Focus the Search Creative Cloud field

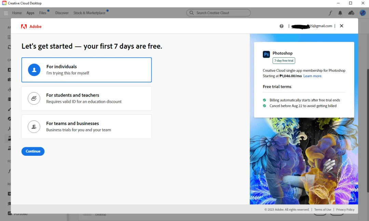coord(218,13)
